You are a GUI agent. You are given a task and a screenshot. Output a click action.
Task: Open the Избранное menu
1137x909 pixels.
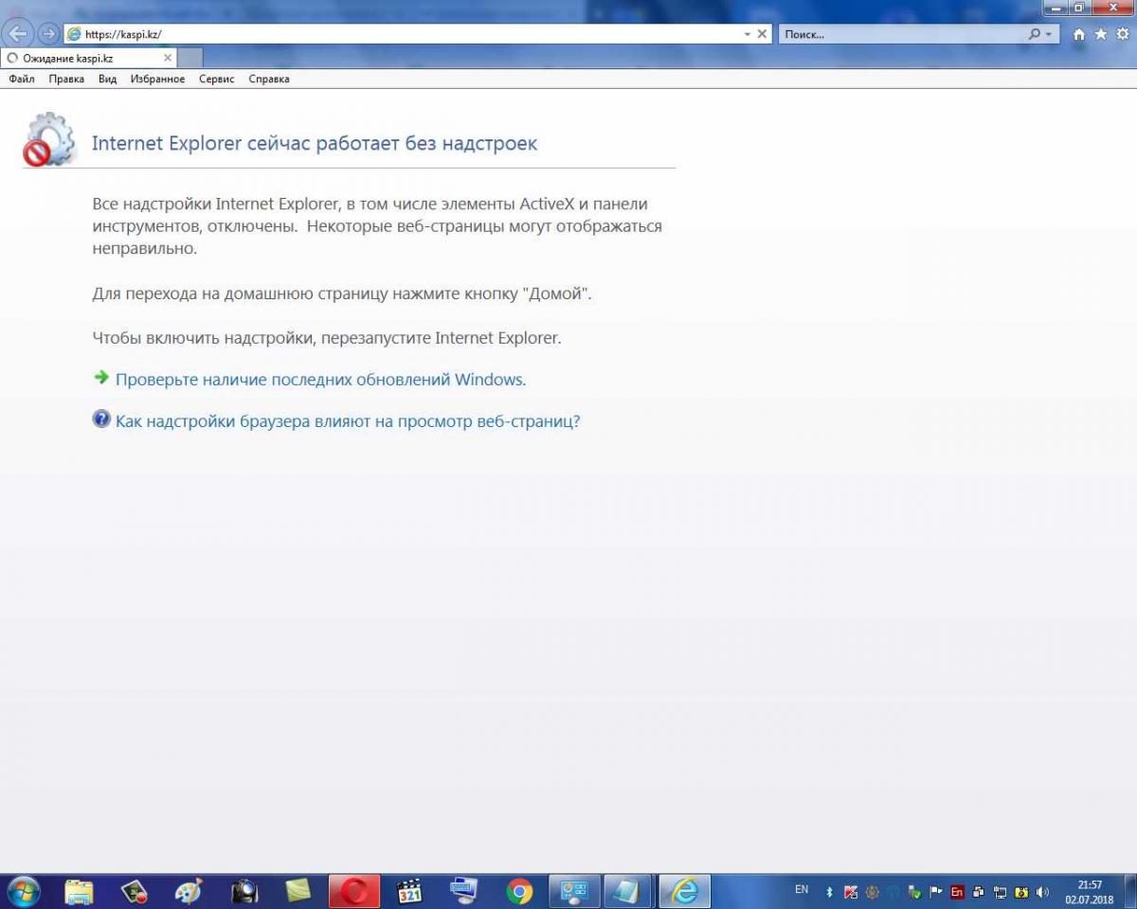coord(157,80)
